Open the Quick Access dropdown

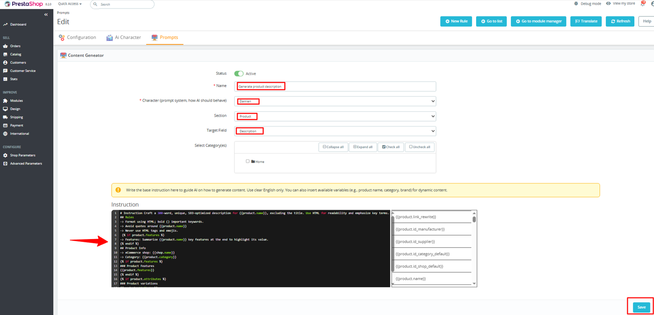[70, 4]
